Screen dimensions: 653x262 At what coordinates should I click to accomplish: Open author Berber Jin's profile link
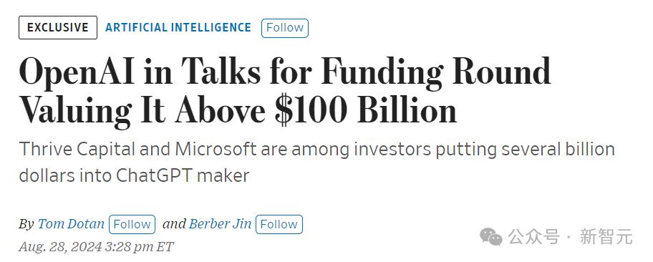(x=220, y=224)
